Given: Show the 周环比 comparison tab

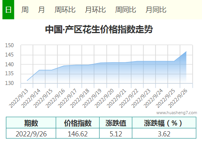Looking at the screenshot, I should pos(65,10).
